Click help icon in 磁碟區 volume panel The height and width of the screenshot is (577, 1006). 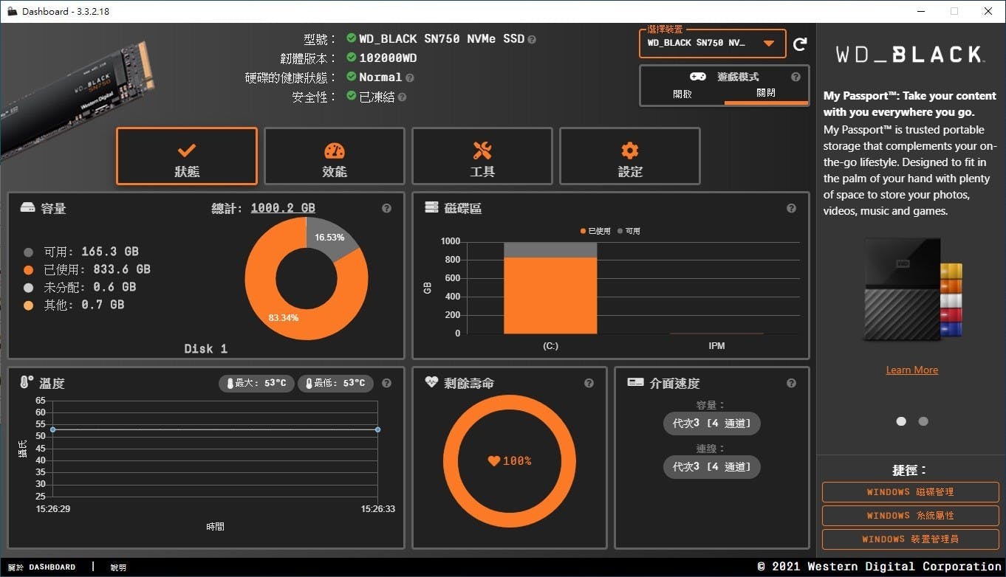point(791,209)
